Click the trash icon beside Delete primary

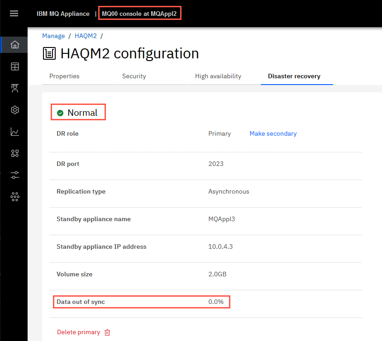[107, 332]
